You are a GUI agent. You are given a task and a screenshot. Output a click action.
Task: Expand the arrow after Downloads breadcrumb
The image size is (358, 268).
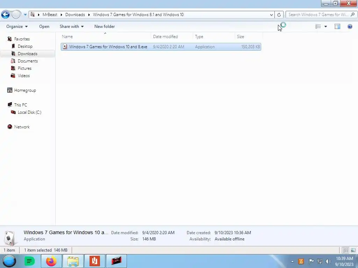coord(89,15)
